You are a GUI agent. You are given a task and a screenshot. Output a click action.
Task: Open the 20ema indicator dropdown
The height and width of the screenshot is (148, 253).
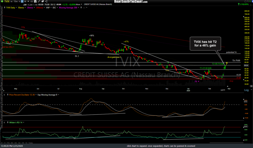coord(34,8)
